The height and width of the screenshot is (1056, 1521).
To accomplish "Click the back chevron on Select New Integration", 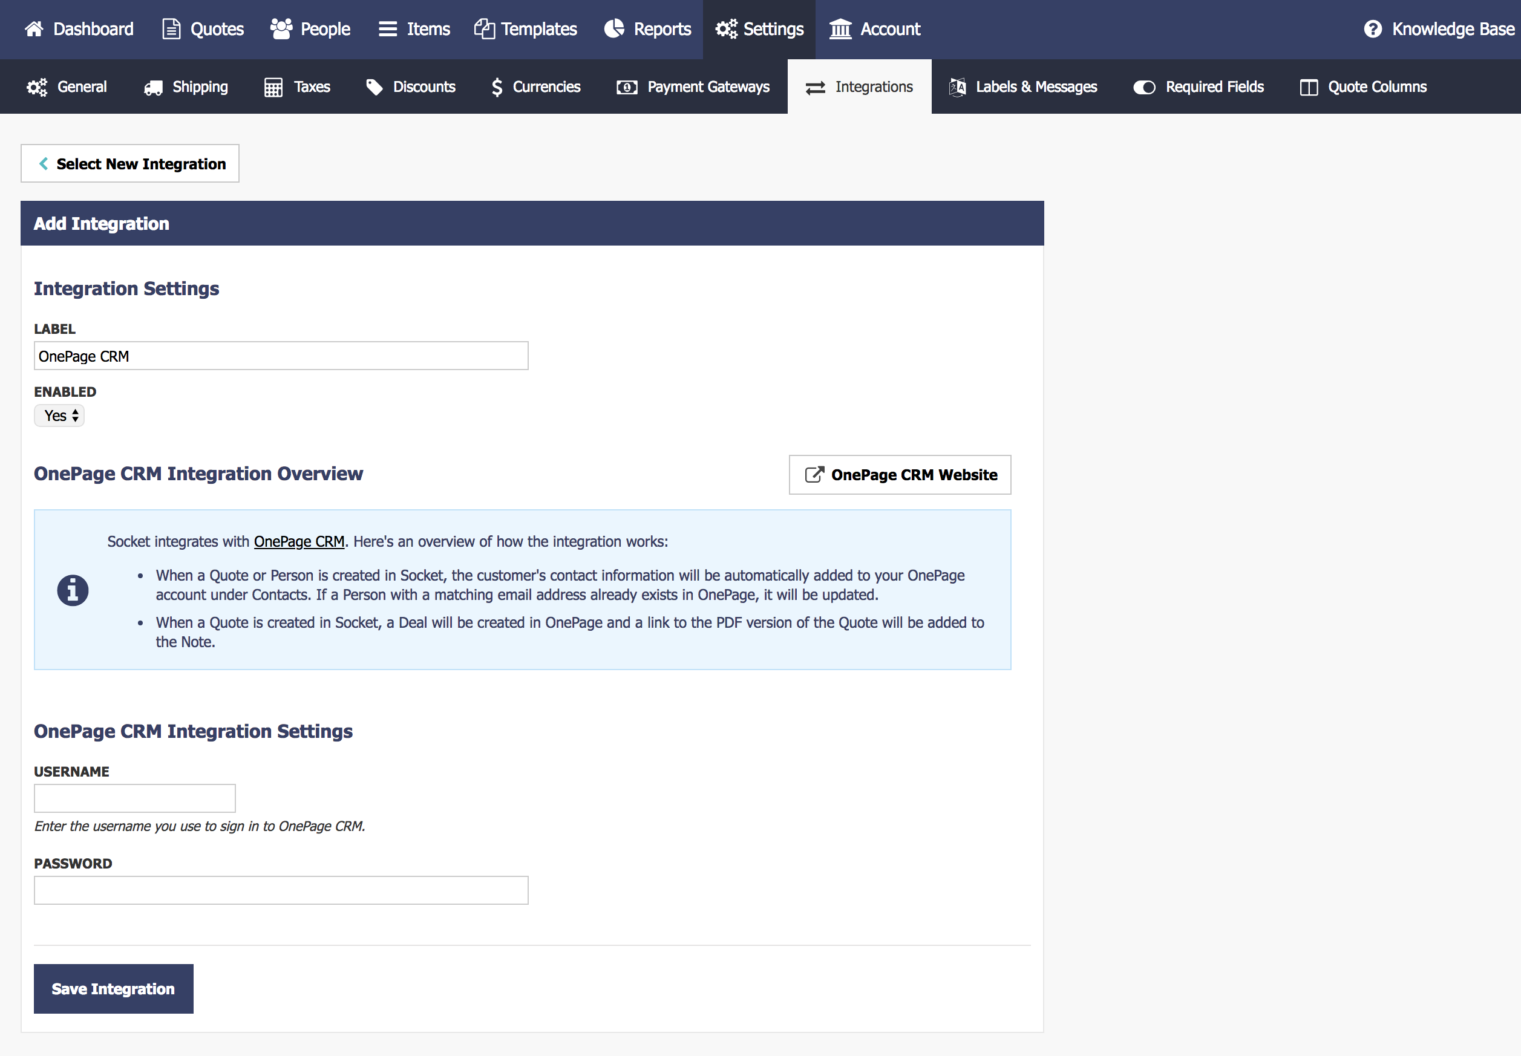I will (44, 163).
